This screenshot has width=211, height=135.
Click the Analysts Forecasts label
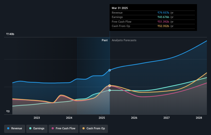point(124,40)
